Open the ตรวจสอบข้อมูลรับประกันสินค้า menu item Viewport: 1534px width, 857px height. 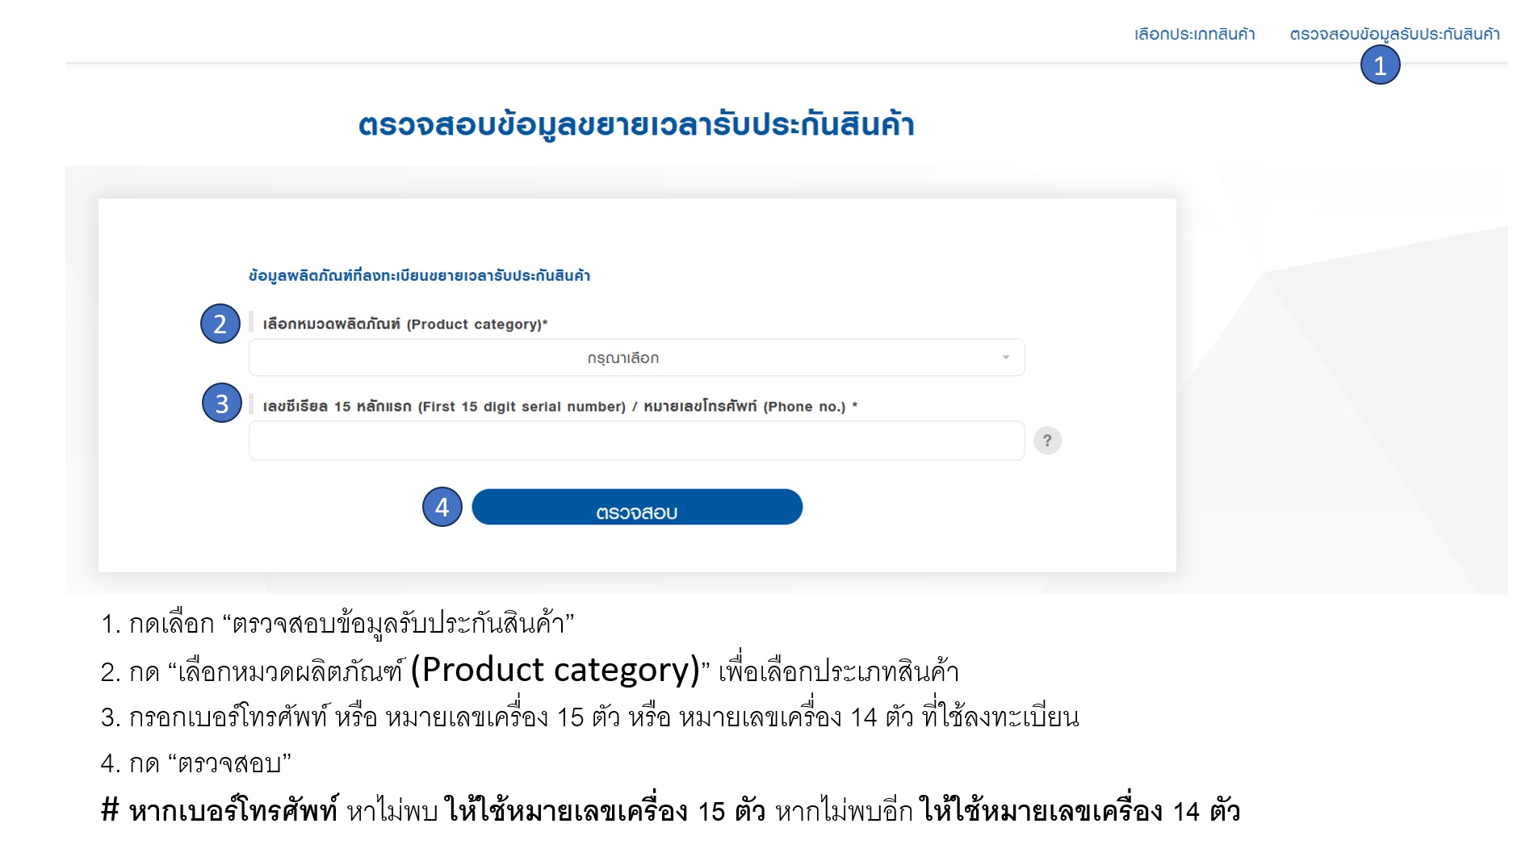coord(1394,34)
